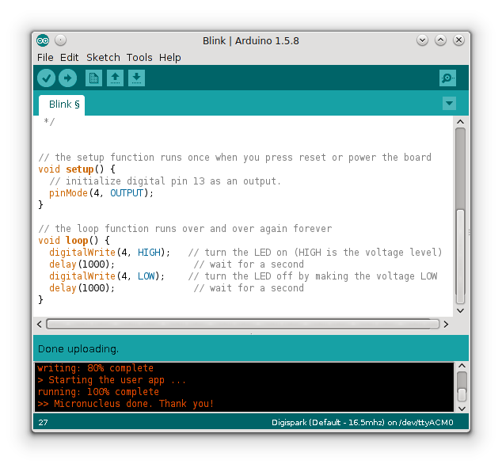Create a new sketch with the New icon
502x464 pixels.
point(93,78)
